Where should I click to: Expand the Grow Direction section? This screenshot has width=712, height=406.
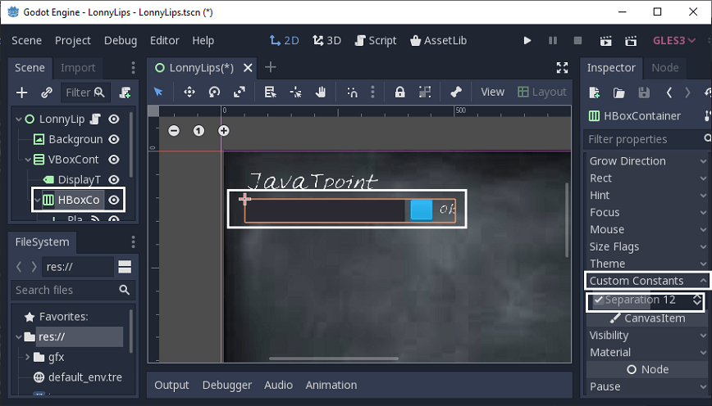646,161
